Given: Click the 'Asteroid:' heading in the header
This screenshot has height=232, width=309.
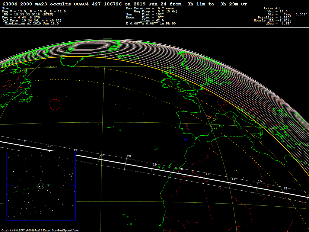Looking at the screenshot, I should click(x=272, y=8).
